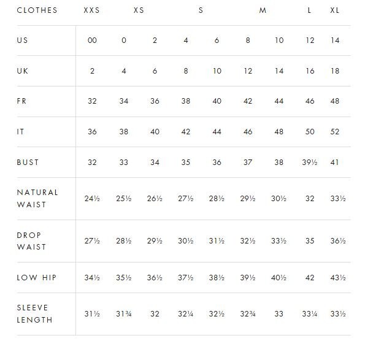Select the NATURAL WAIST row label

point(37,198)
